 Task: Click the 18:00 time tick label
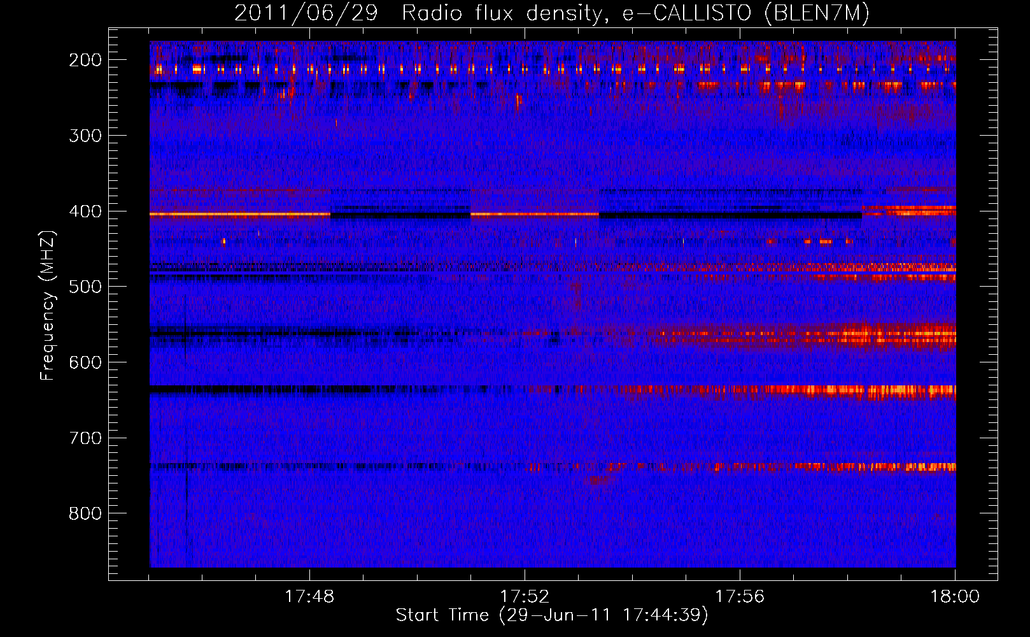(955, 597)
